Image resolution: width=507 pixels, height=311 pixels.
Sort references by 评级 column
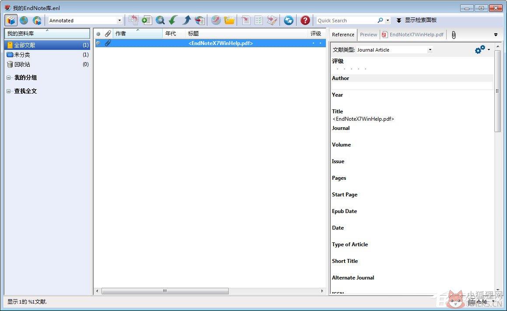coord(316,34)
